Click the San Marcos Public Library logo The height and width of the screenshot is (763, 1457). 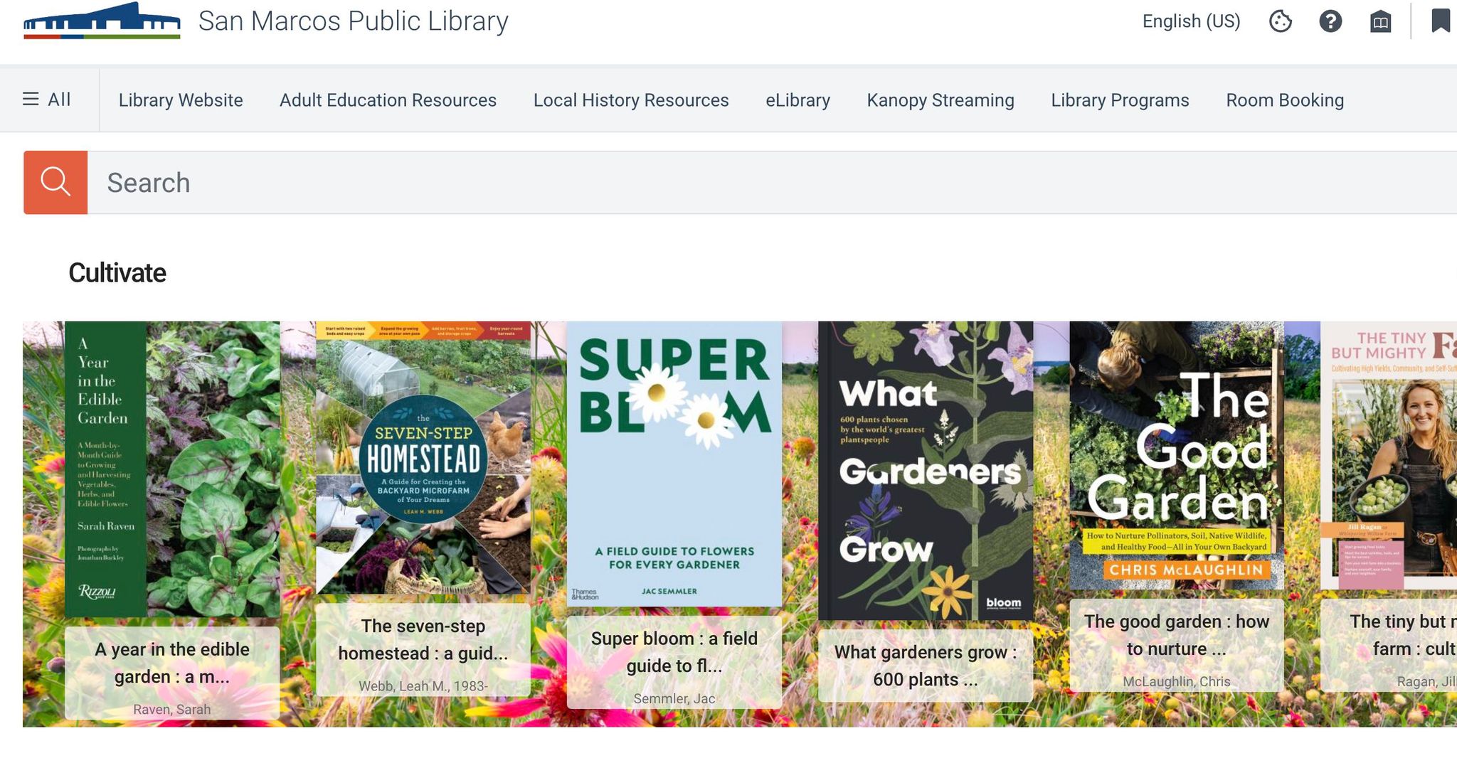(x=102, y=21)
